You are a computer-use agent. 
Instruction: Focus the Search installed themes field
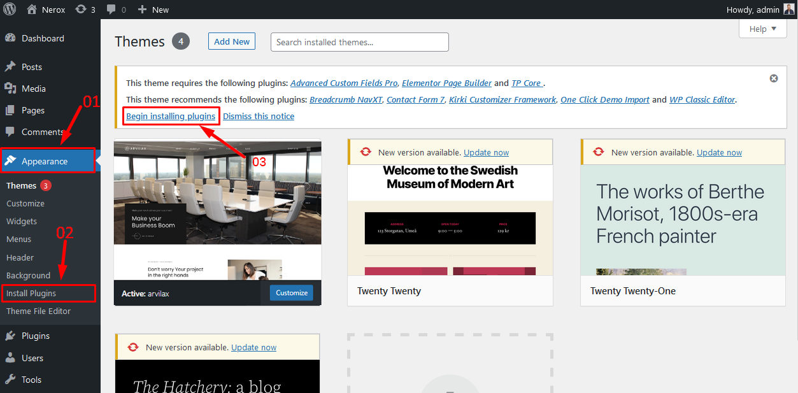360,42
